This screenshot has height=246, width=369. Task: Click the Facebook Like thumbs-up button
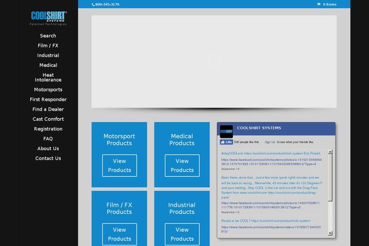click(x=226, y=142)
